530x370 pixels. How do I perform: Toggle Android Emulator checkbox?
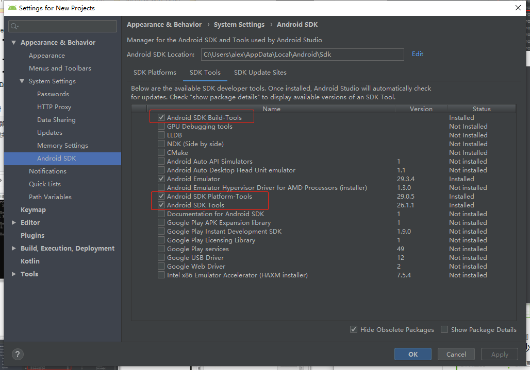click(161, 179)
